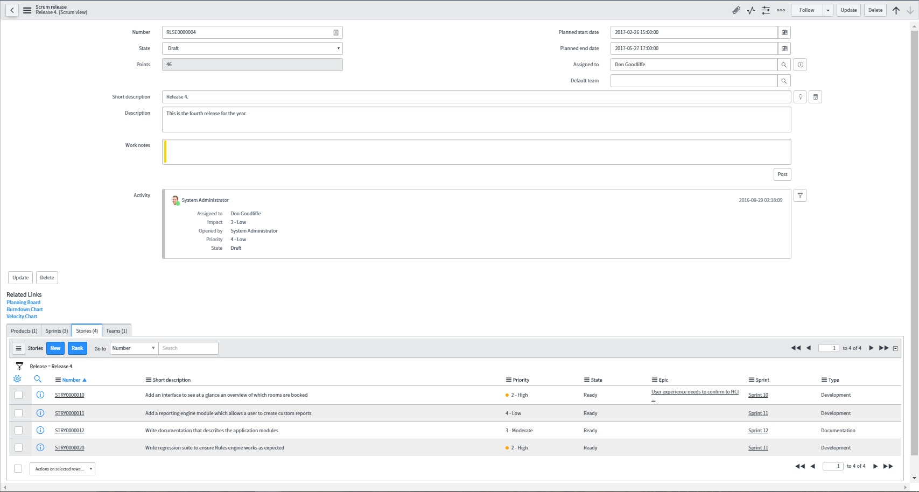The width and height of the screenshot is (919, 492).
Task: Select checkbox for STRY0000010 row
Action: coord(18,395)
